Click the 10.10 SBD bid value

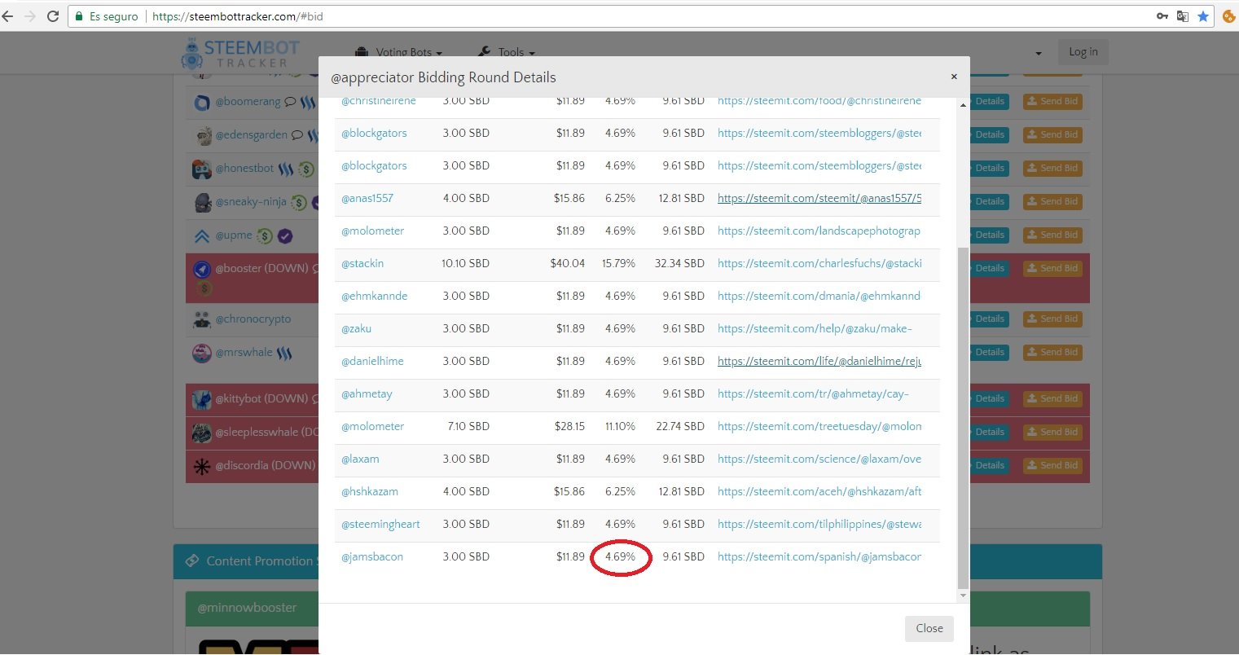click(x=465, y=263)
